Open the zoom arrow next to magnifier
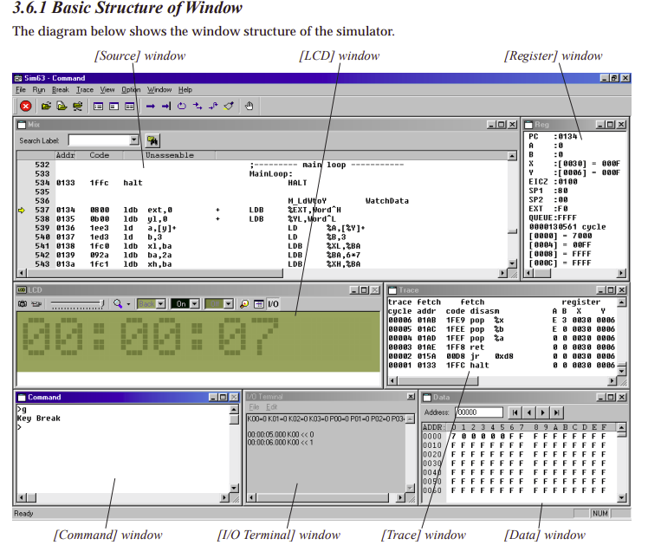 (128, 304)
